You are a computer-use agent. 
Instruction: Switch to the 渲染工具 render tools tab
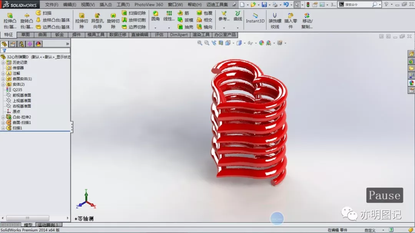[x=201, y=35]
